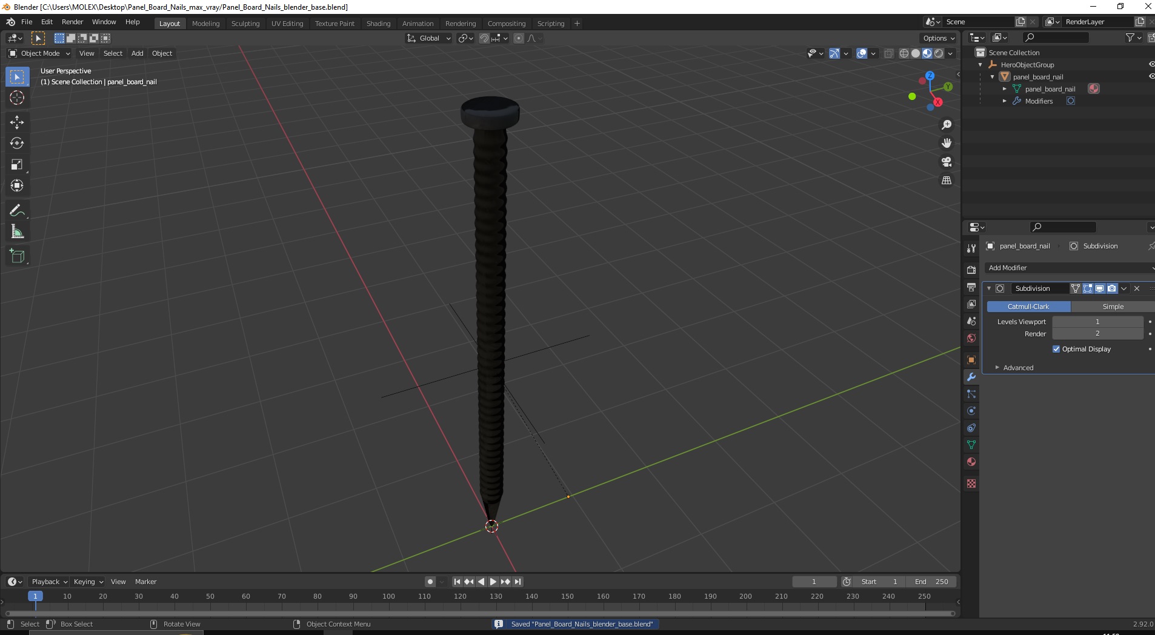The width and height of the screenshot is (1155, 635).
Task: Select Catmull-Clark subdivision type
Action: pos(1028,307)
